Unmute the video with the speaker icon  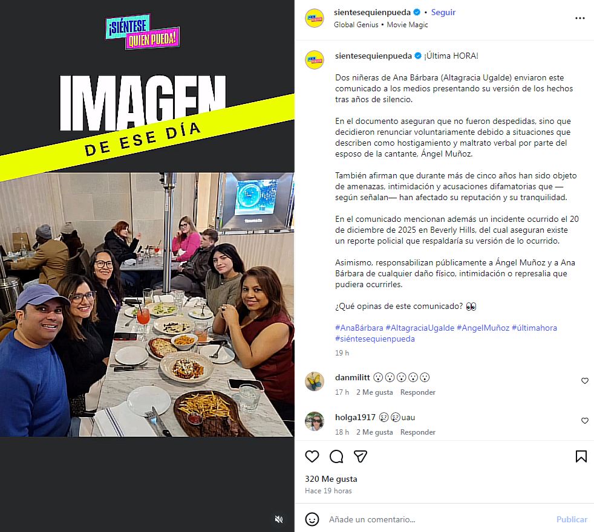[279, 519]
